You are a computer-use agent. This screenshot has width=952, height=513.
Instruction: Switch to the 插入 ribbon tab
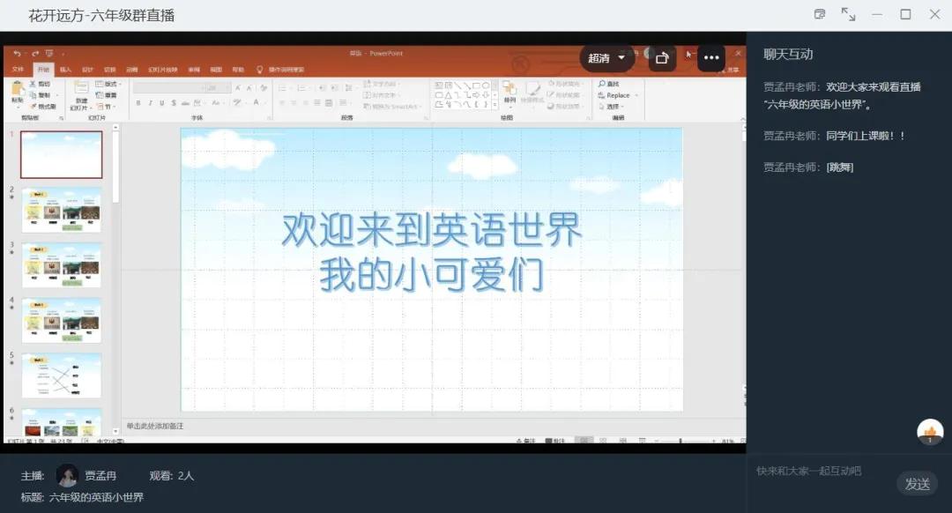click(x=65, y=70)
